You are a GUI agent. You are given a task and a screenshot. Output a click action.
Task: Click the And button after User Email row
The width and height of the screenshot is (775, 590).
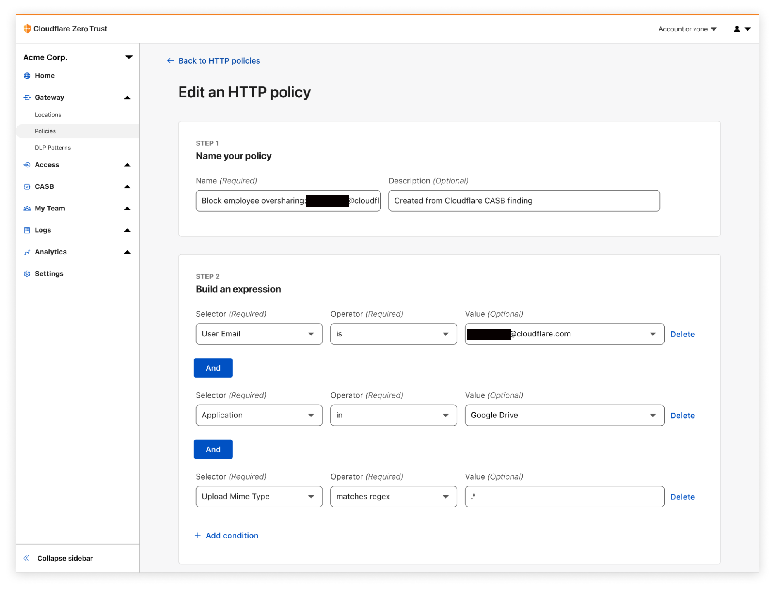coord(213,368)
